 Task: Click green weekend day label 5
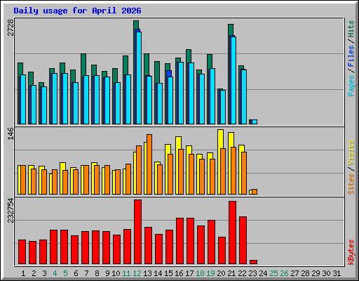pos(65,273)
